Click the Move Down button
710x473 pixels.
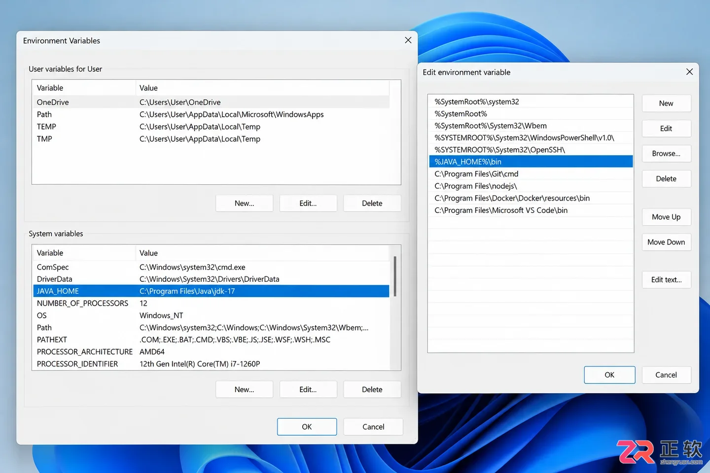pos(666,242)
